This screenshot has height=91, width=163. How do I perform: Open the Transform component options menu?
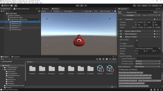point(160,19)
